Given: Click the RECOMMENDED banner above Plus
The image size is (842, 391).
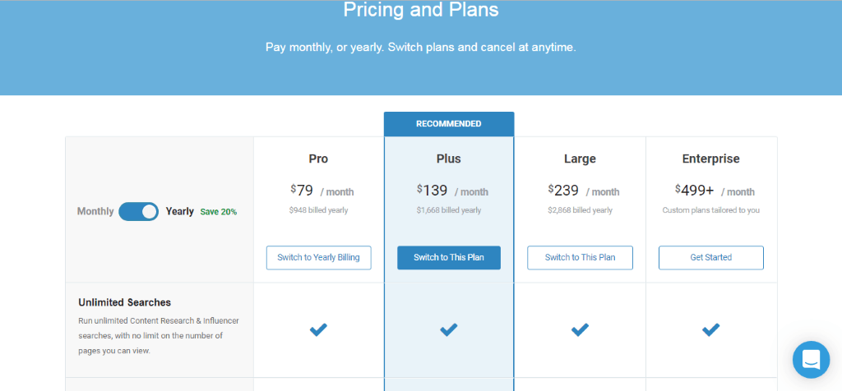Looking at the screenshot, I should (449, 124).
